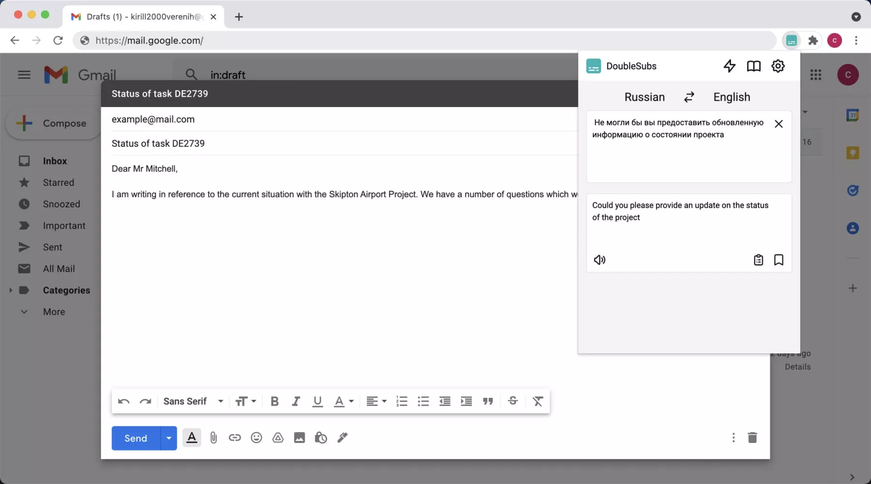
Task: Open more compose options menu
Action: [x=734, y=438]
